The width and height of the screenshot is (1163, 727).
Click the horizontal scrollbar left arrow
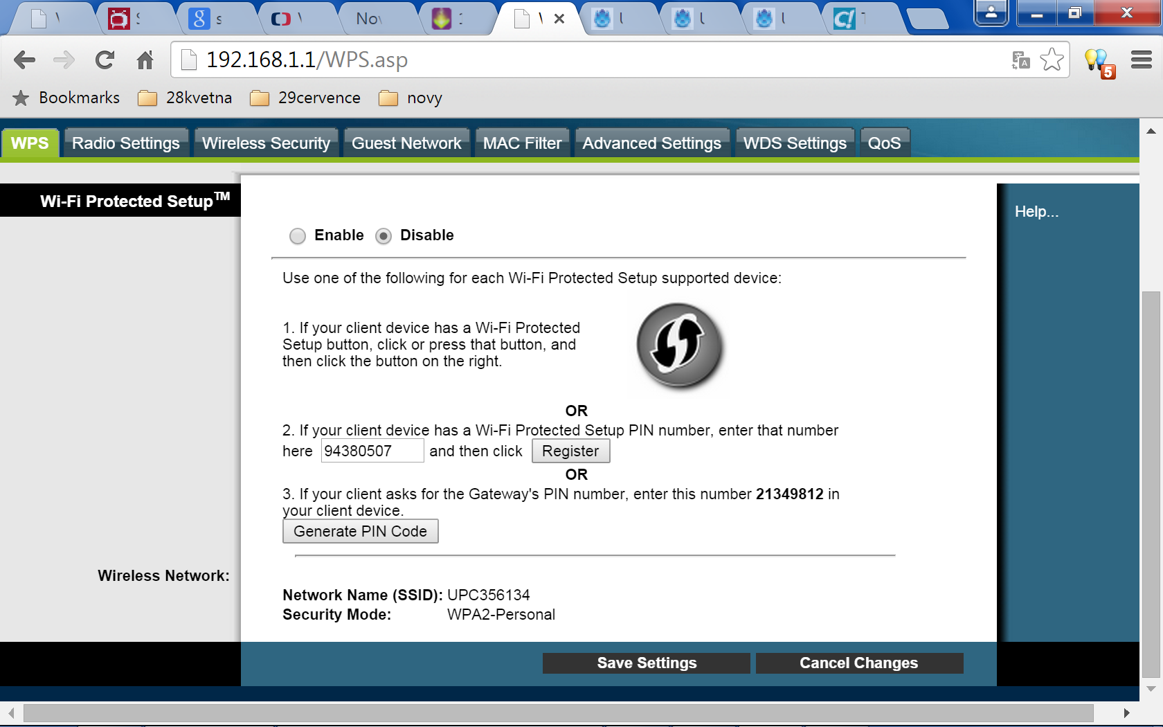tap(11, 712)
